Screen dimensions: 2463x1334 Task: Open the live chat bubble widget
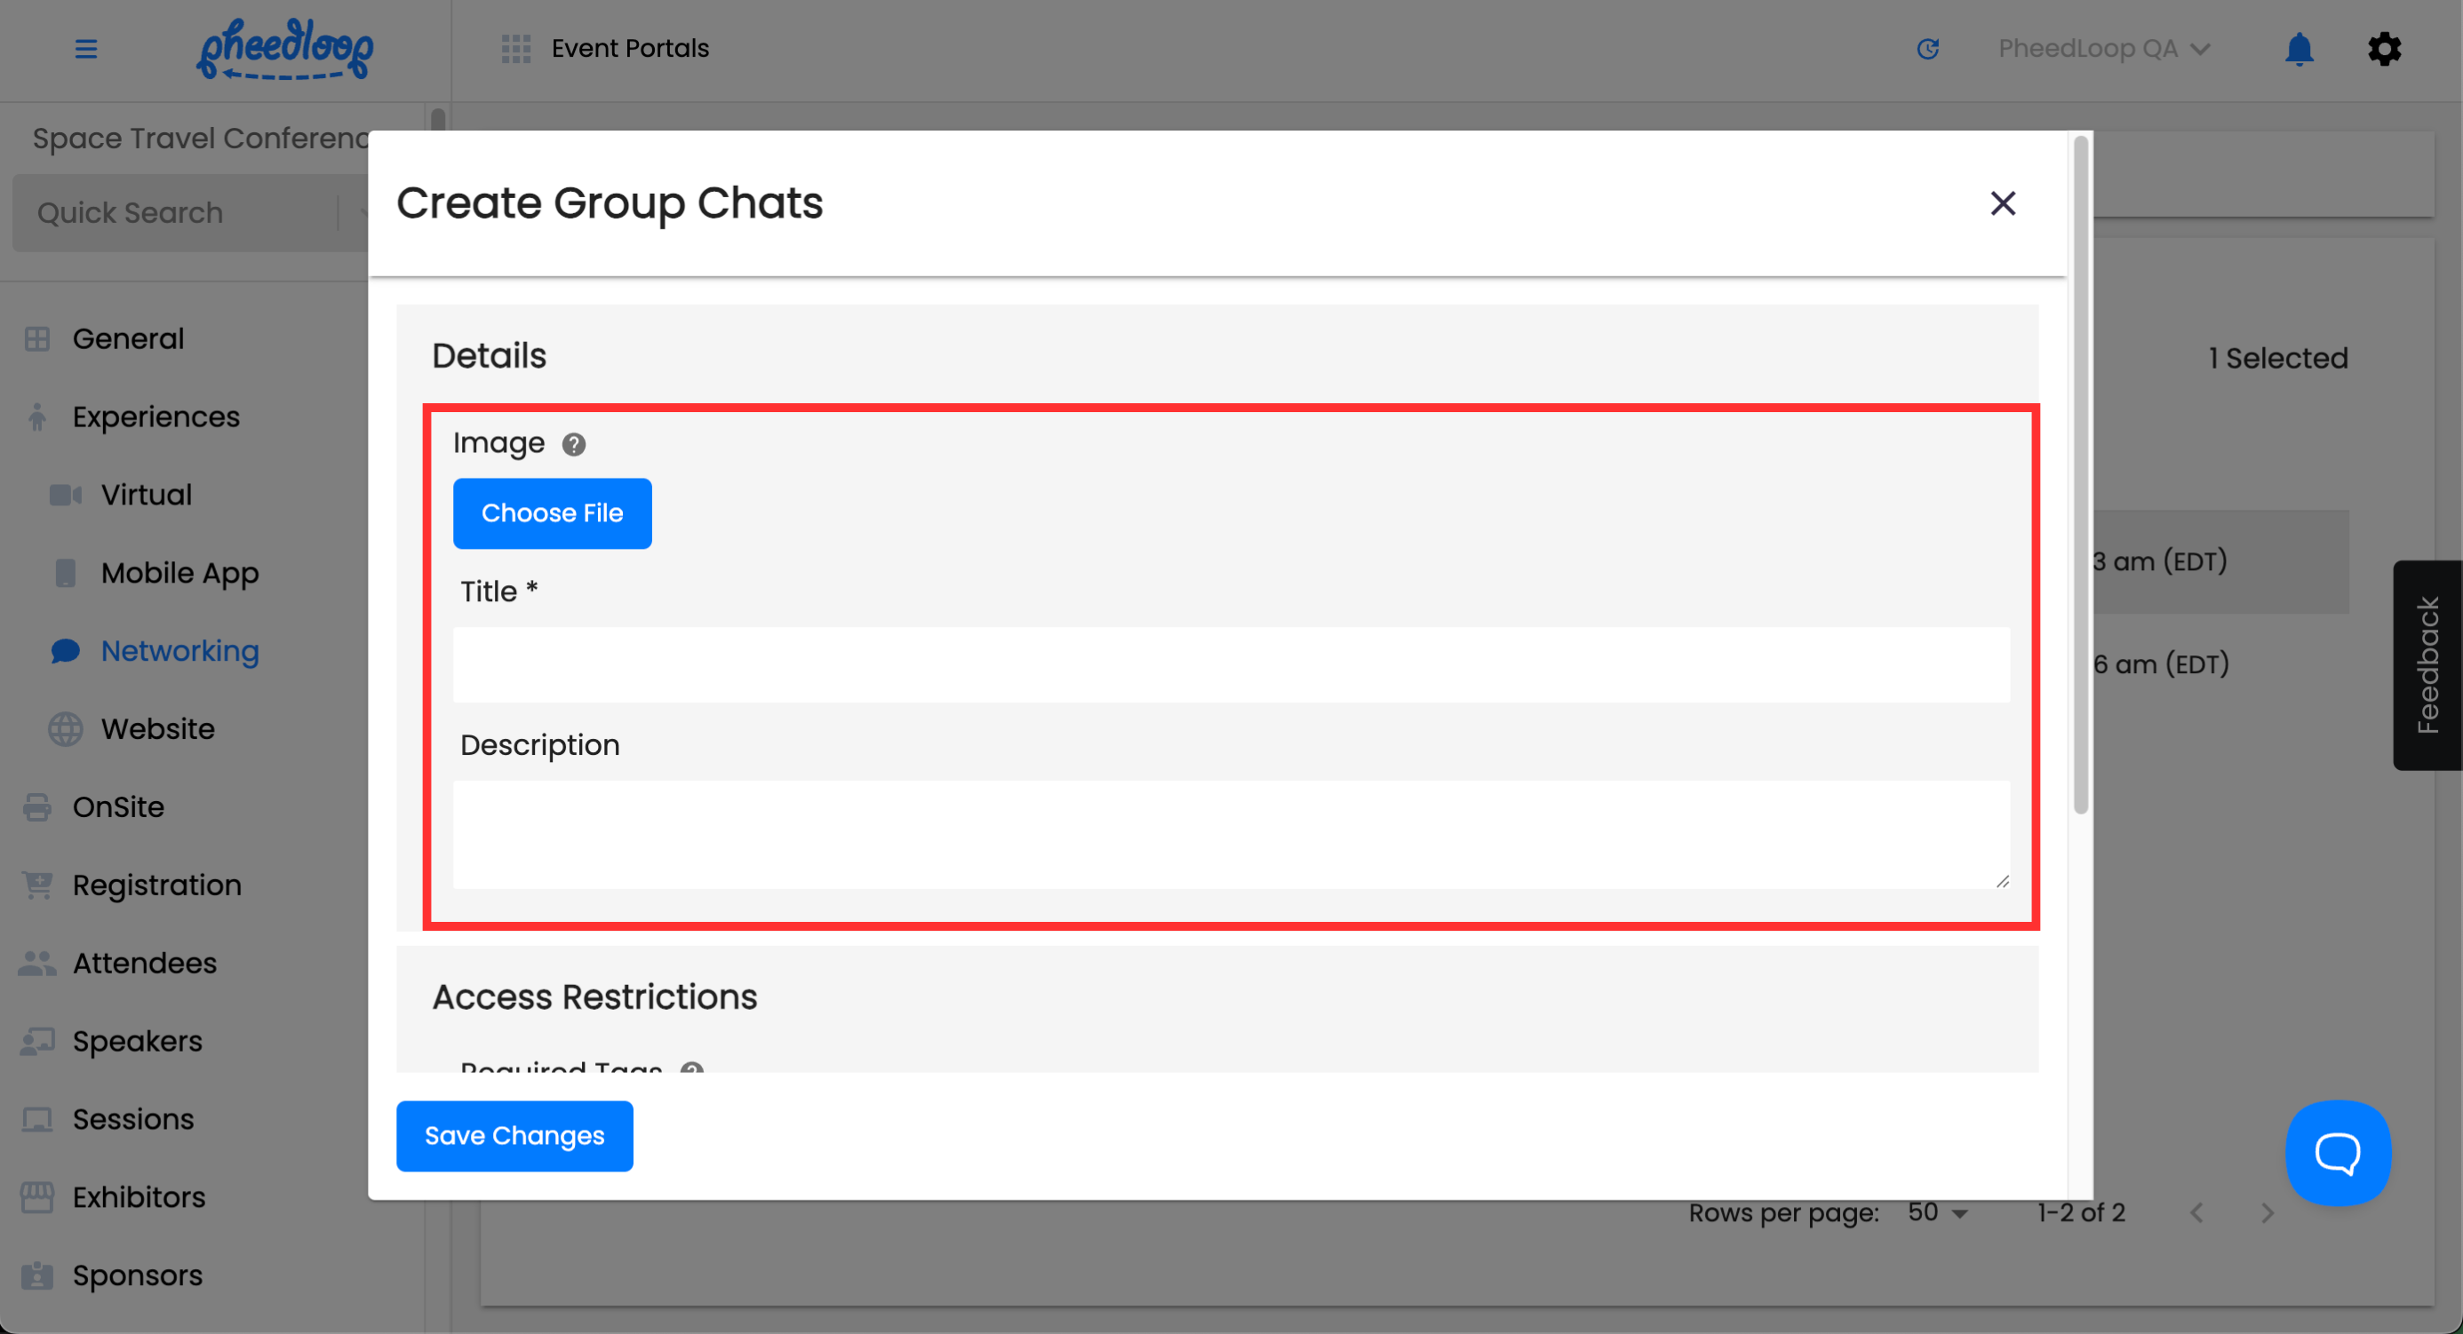pos(2337,1153)
